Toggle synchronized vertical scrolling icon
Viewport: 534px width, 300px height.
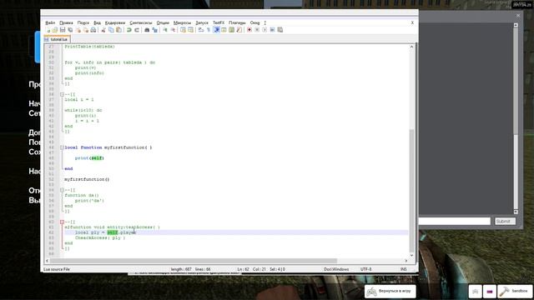[x=183, y=30]
